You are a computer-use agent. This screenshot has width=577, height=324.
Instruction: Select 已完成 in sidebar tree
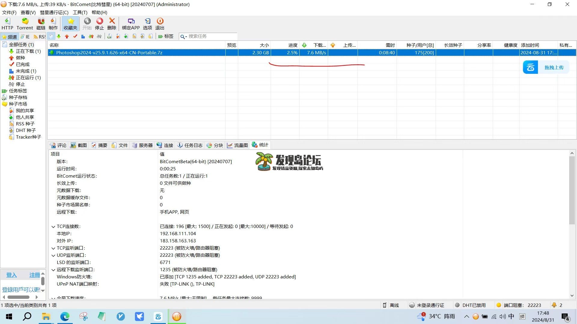click(23, 64)
